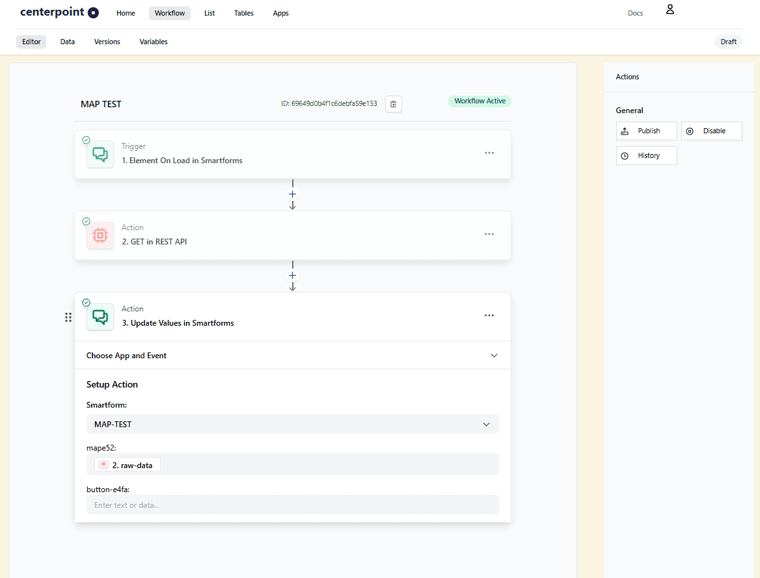Open the Apps menu
Screen dimensions: 760x578
point(280,13)
